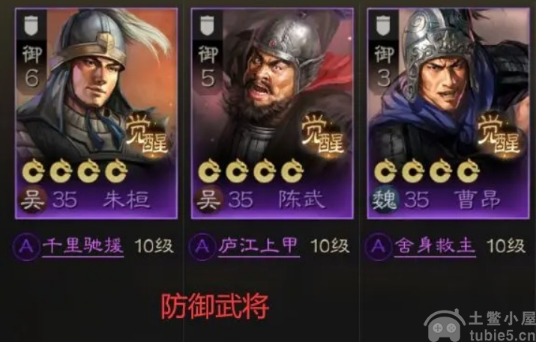Click the 魏 faction emblem beside 曹昂

tap(385, 199)
